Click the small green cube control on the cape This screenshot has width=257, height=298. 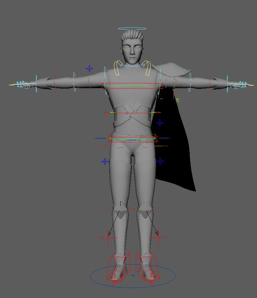click(177, 100)
